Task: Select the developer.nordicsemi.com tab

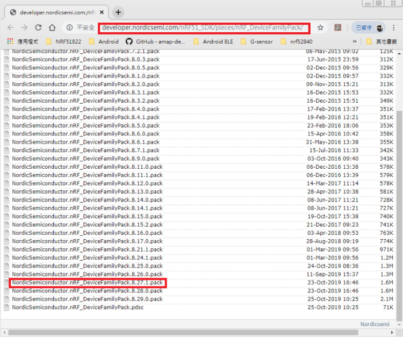Action: [x=56, y=12]
